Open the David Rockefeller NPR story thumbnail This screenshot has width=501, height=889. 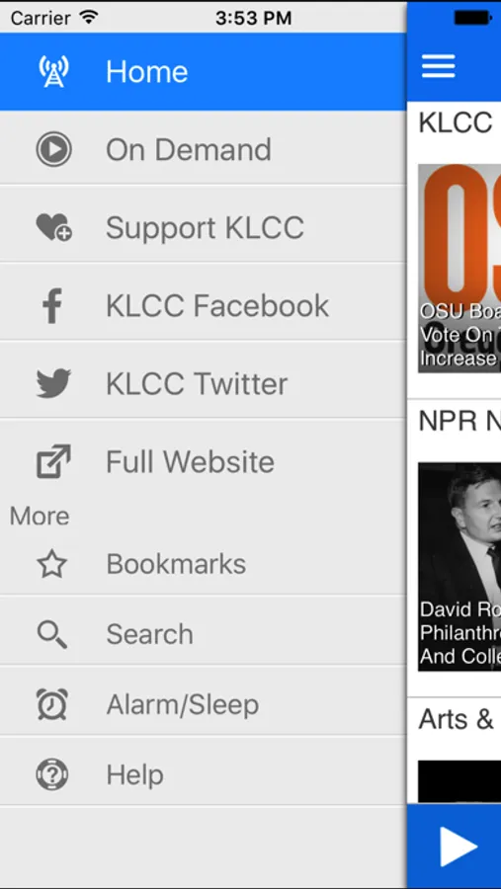tap(459, 567)
